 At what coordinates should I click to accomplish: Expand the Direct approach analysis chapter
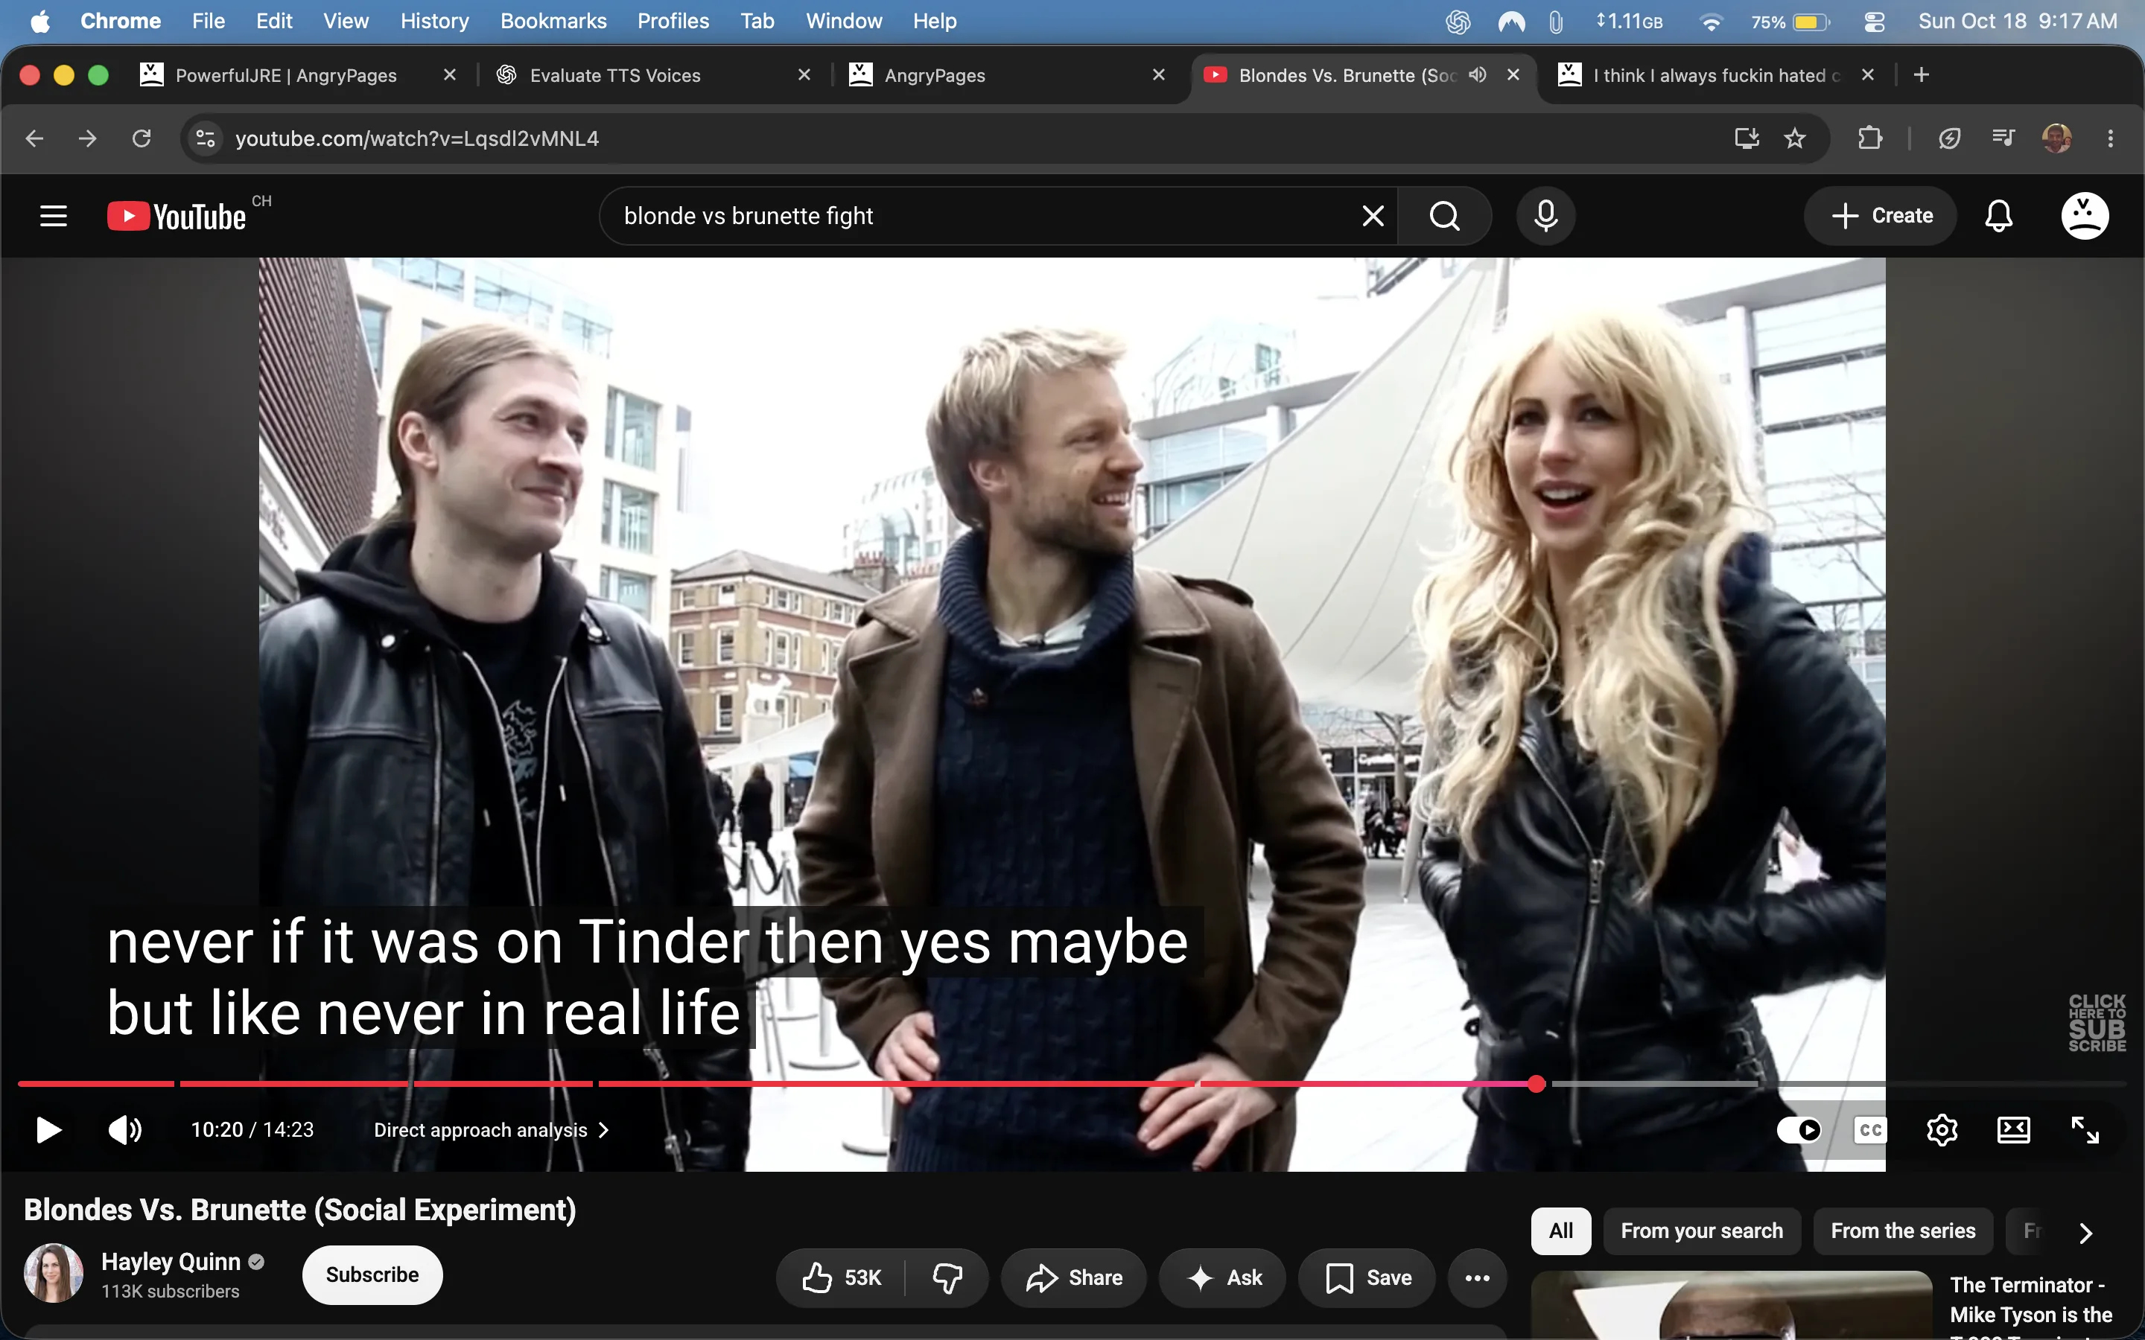[x=491, y=1130]
